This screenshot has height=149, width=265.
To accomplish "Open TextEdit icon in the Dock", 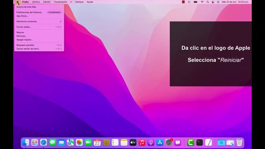I will tap(208, 142).
